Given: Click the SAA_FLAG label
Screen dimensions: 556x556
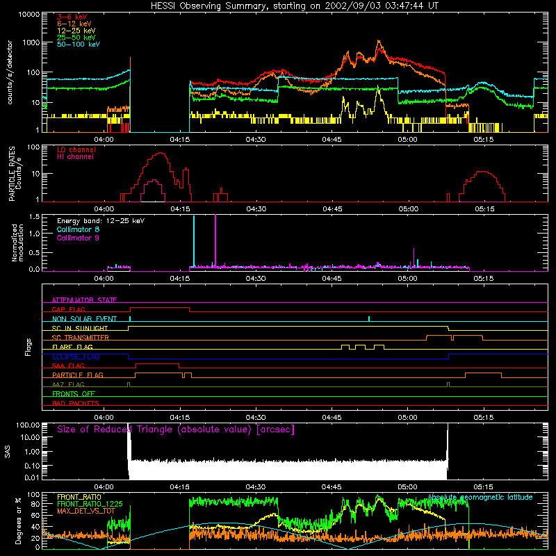Looking at the screenshot, I should click(x=68, y=366).
